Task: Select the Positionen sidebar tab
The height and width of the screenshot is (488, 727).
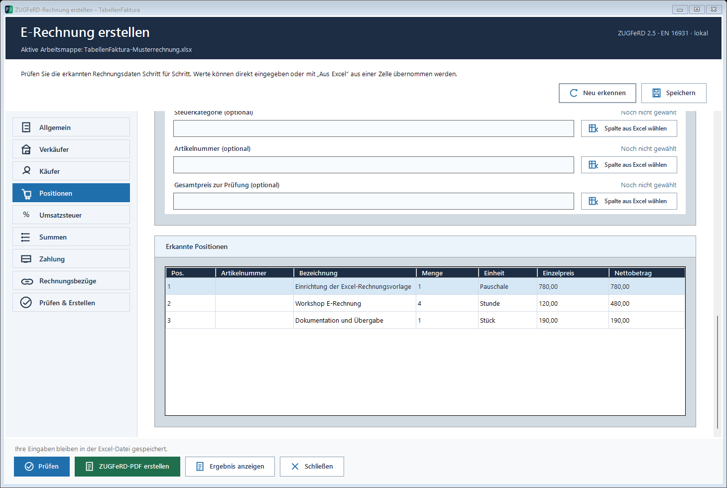Action: tap(71, 193)
